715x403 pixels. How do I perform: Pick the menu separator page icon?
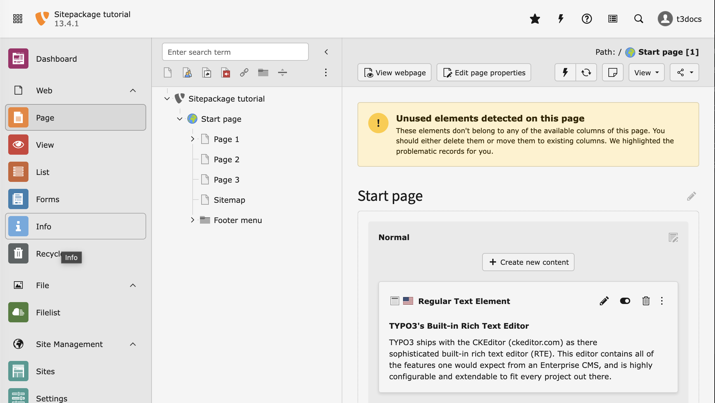click(283, 72)
